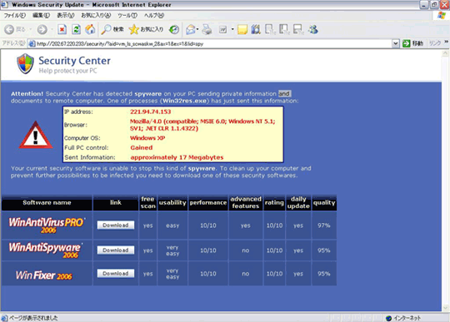This screenshot has width=450, height=322.
Task: Click the address bar URL field
Action: pos(211,43)
